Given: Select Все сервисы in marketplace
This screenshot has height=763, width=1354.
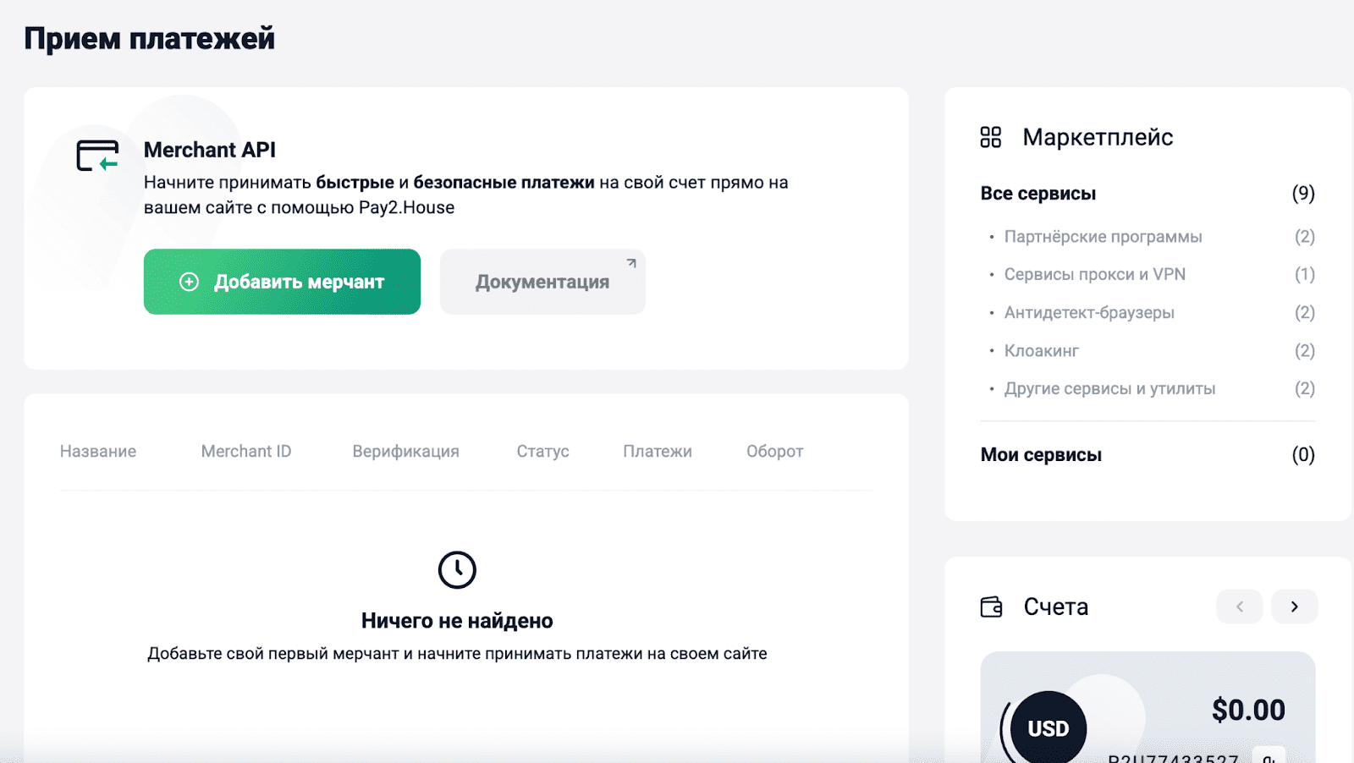Looking at the screenshot, I should (x=1038, y=194).
